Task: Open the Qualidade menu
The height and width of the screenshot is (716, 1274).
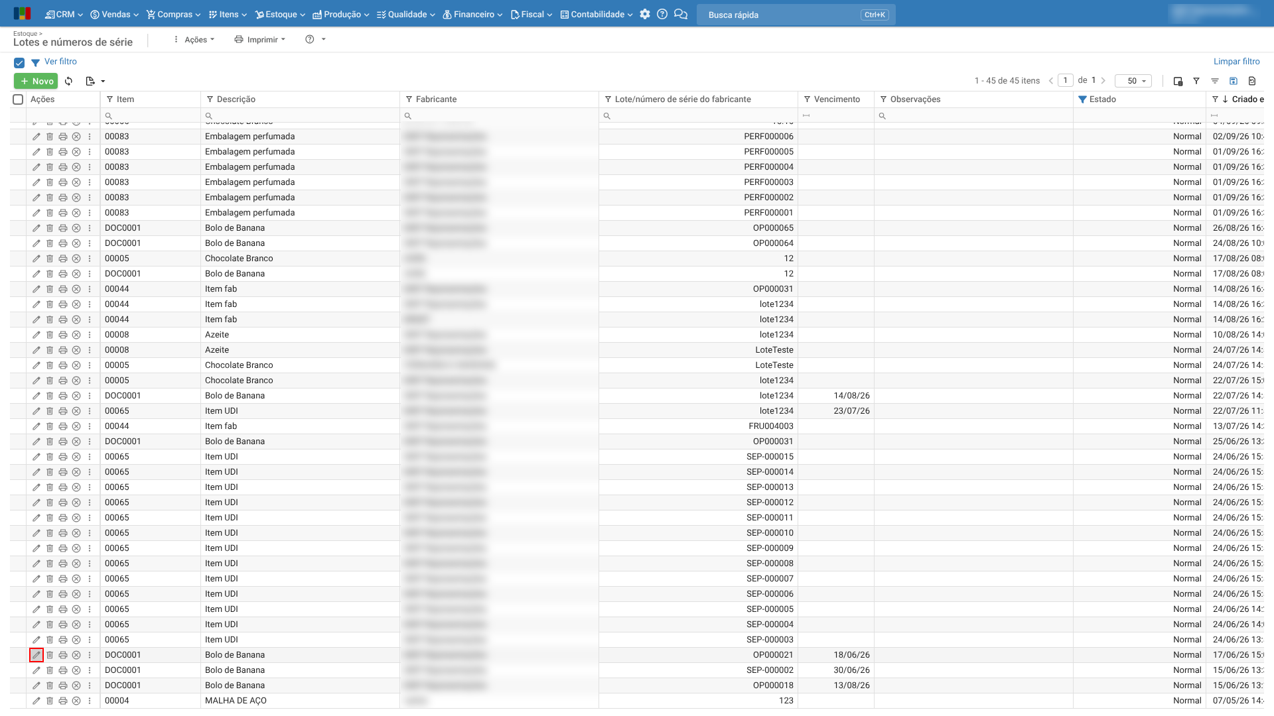Action: (x=405, y=15)
